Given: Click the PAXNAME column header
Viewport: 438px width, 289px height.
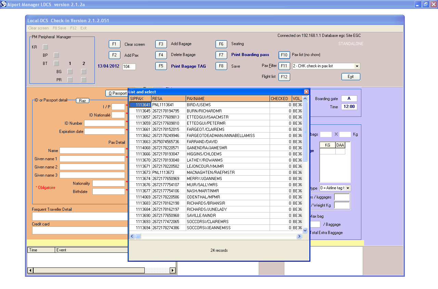Looking at the screenshot, I should [x=228, y=99].
